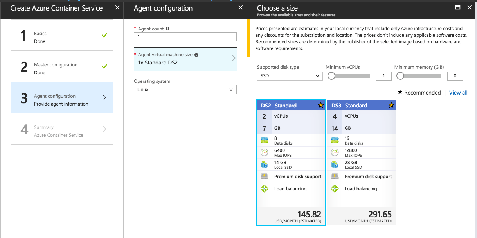Open the Supported disk type dropdown
This screenshot has width=477, height=238.
290,76
